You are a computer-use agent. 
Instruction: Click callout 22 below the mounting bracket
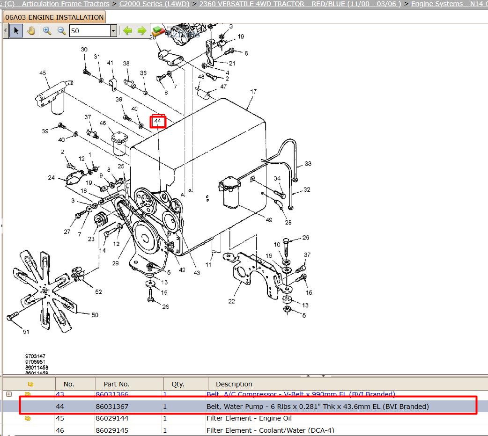coord(231,301)
